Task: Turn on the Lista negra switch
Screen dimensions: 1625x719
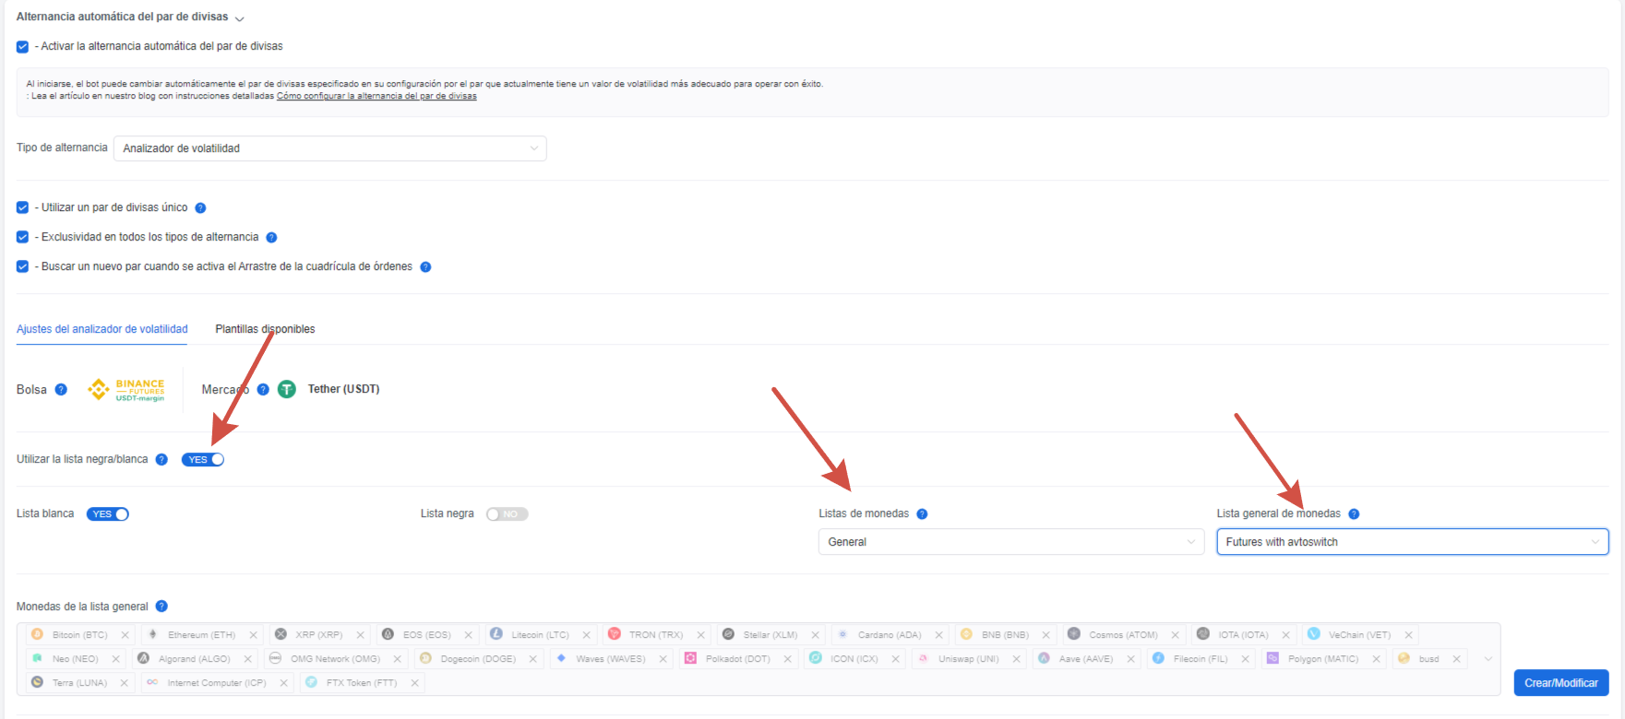Action: (508, 514)
